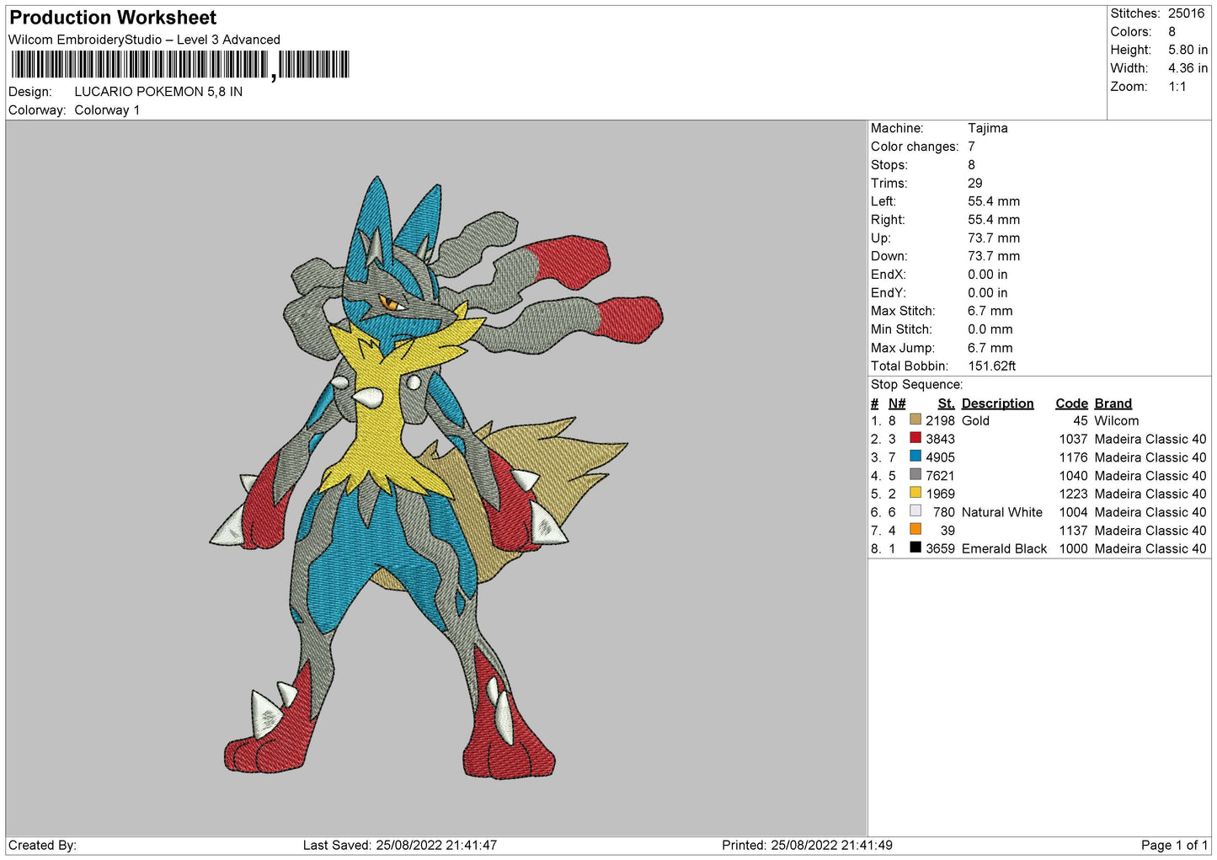Click thread code 1176 in row 3
Screen dimensions: 1217x860
point(1073,457)
